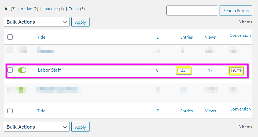Open the top Bulk Actions dropdown
The height and width of the screenshot is (137, 258).
(37, 22)
